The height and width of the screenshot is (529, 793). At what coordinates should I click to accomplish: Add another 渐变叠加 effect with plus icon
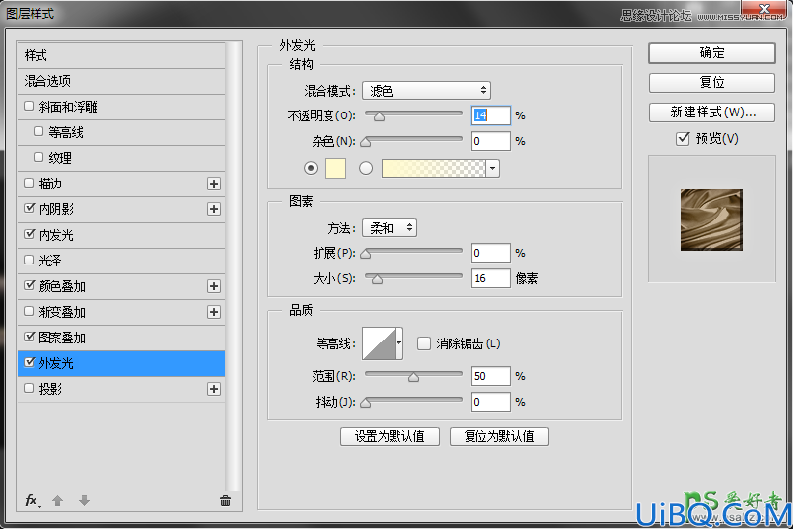coord(214,312)
